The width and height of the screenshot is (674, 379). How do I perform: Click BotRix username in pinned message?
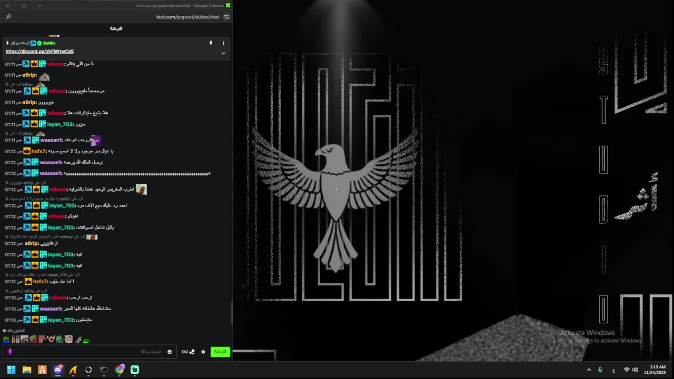click(49, 43)
